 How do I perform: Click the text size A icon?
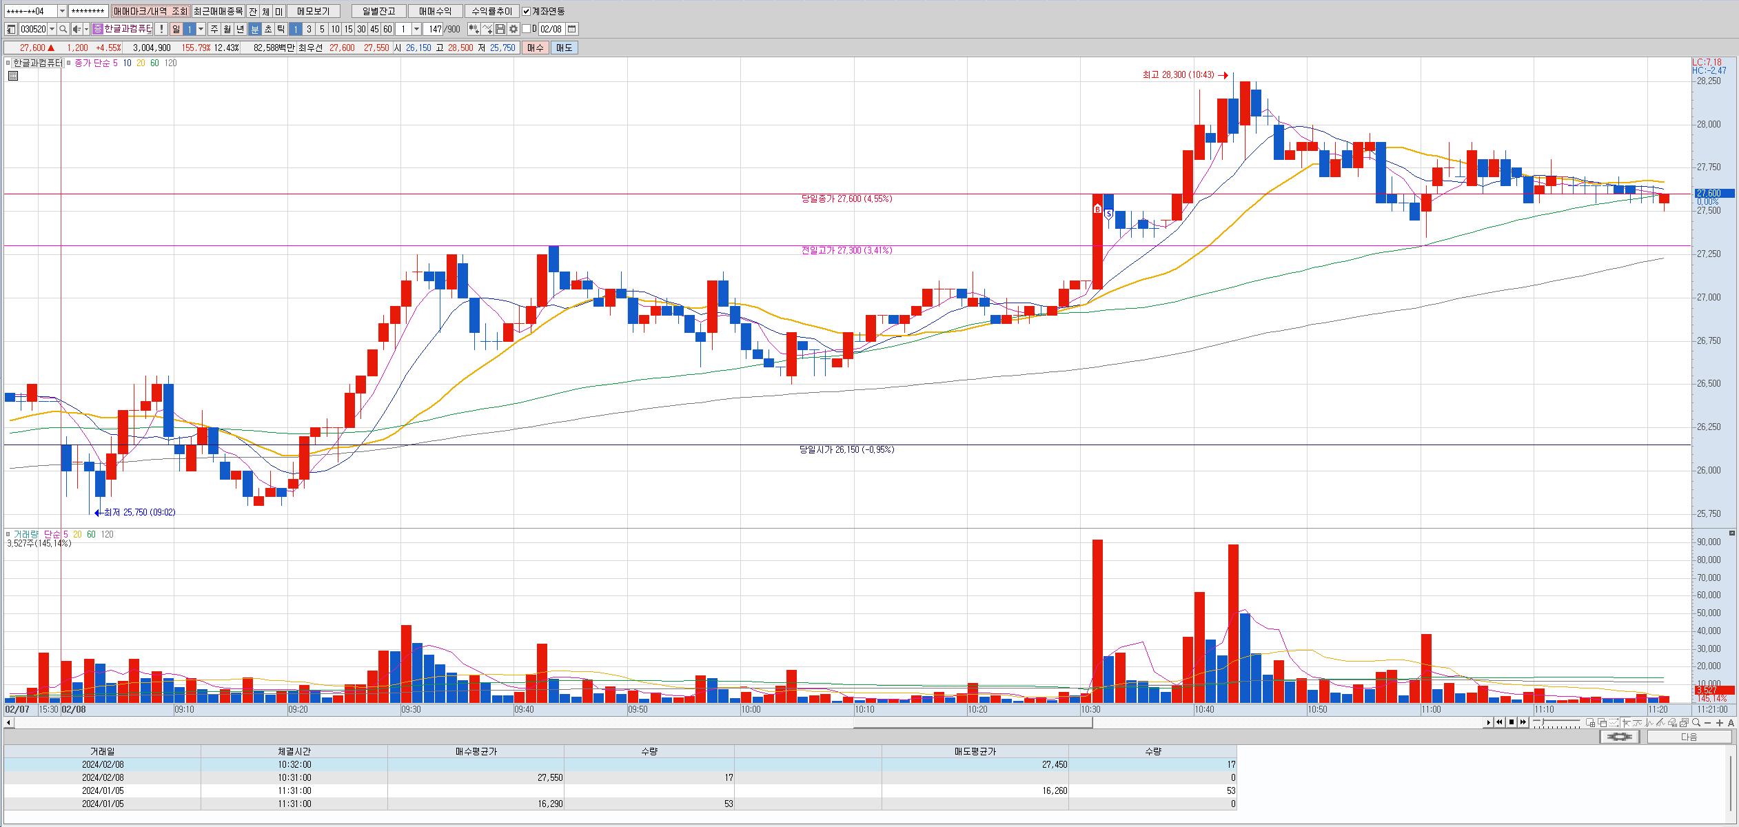pos(1731,722)
